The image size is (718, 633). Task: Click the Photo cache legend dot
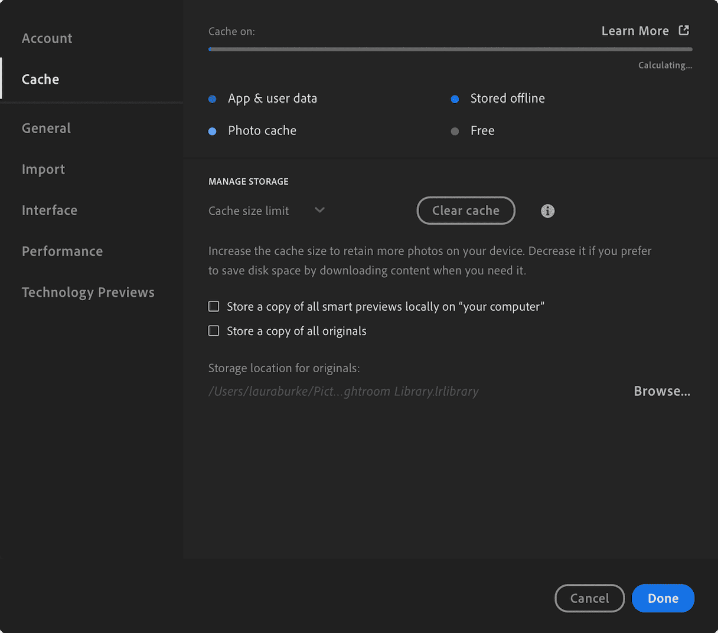click(x=213, y=131)
